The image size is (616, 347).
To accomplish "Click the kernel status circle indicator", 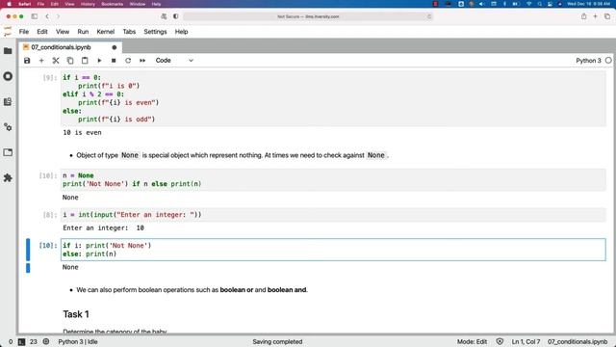I will point(608,61).
